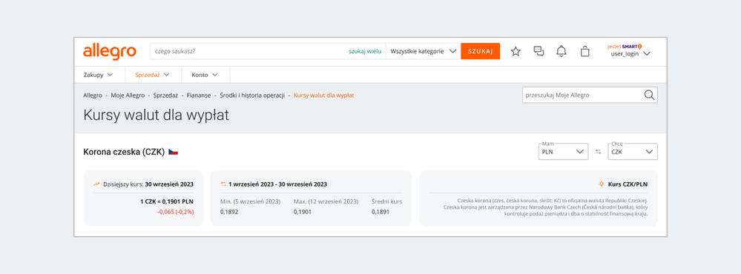741x274 pixels.
Task: Open shopping bag cart icon
Action: pos(584,51)
